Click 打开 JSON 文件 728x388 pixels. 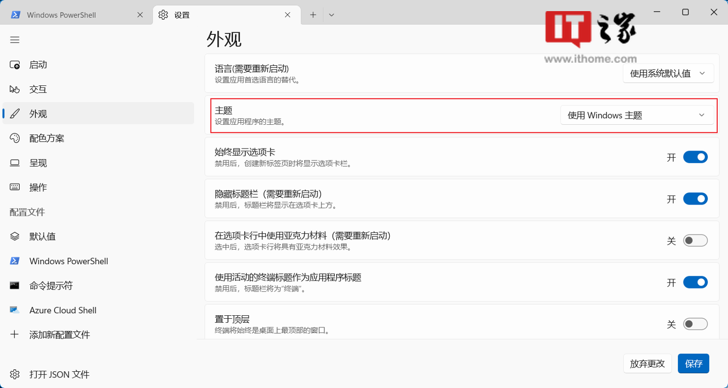point(98,374)
